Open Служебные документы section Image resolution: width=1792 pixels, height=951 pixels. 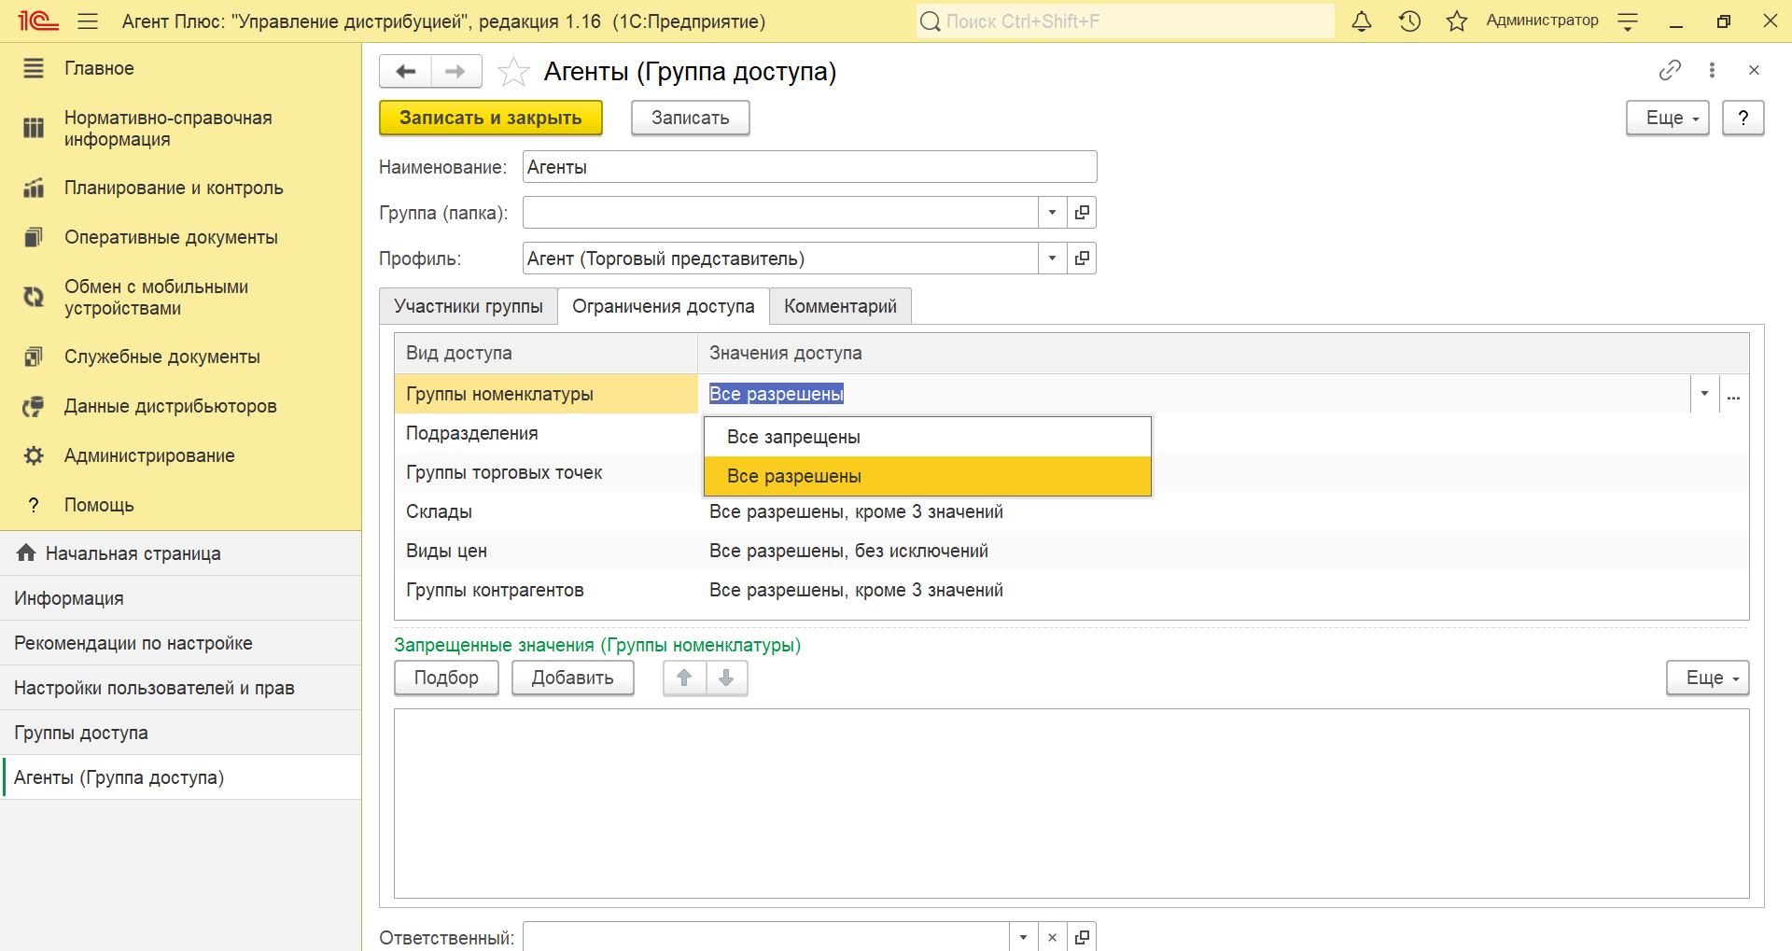tap(180, 357)
